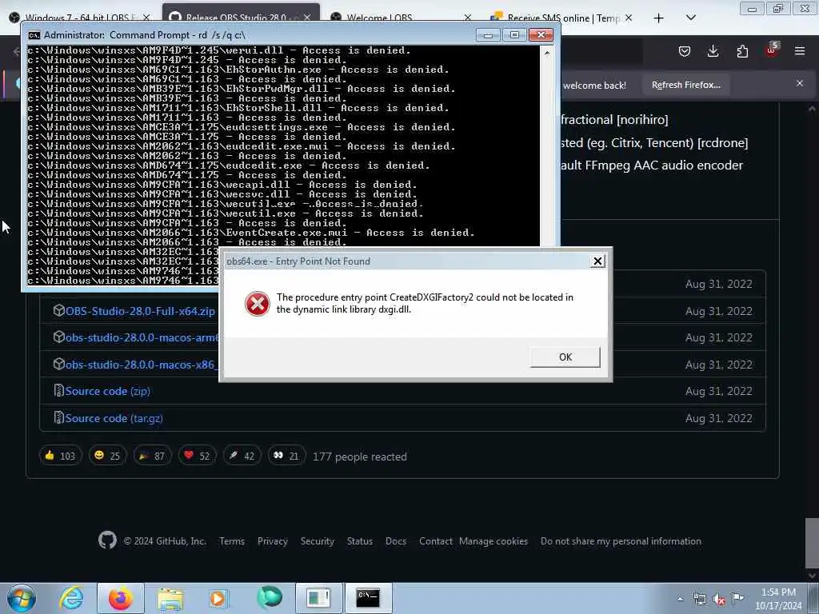Image resolution: width=819 pixels, height=614 pixels.
Task: Click the Command Prompt scrollbar up arrow
Action: point(547,54)
